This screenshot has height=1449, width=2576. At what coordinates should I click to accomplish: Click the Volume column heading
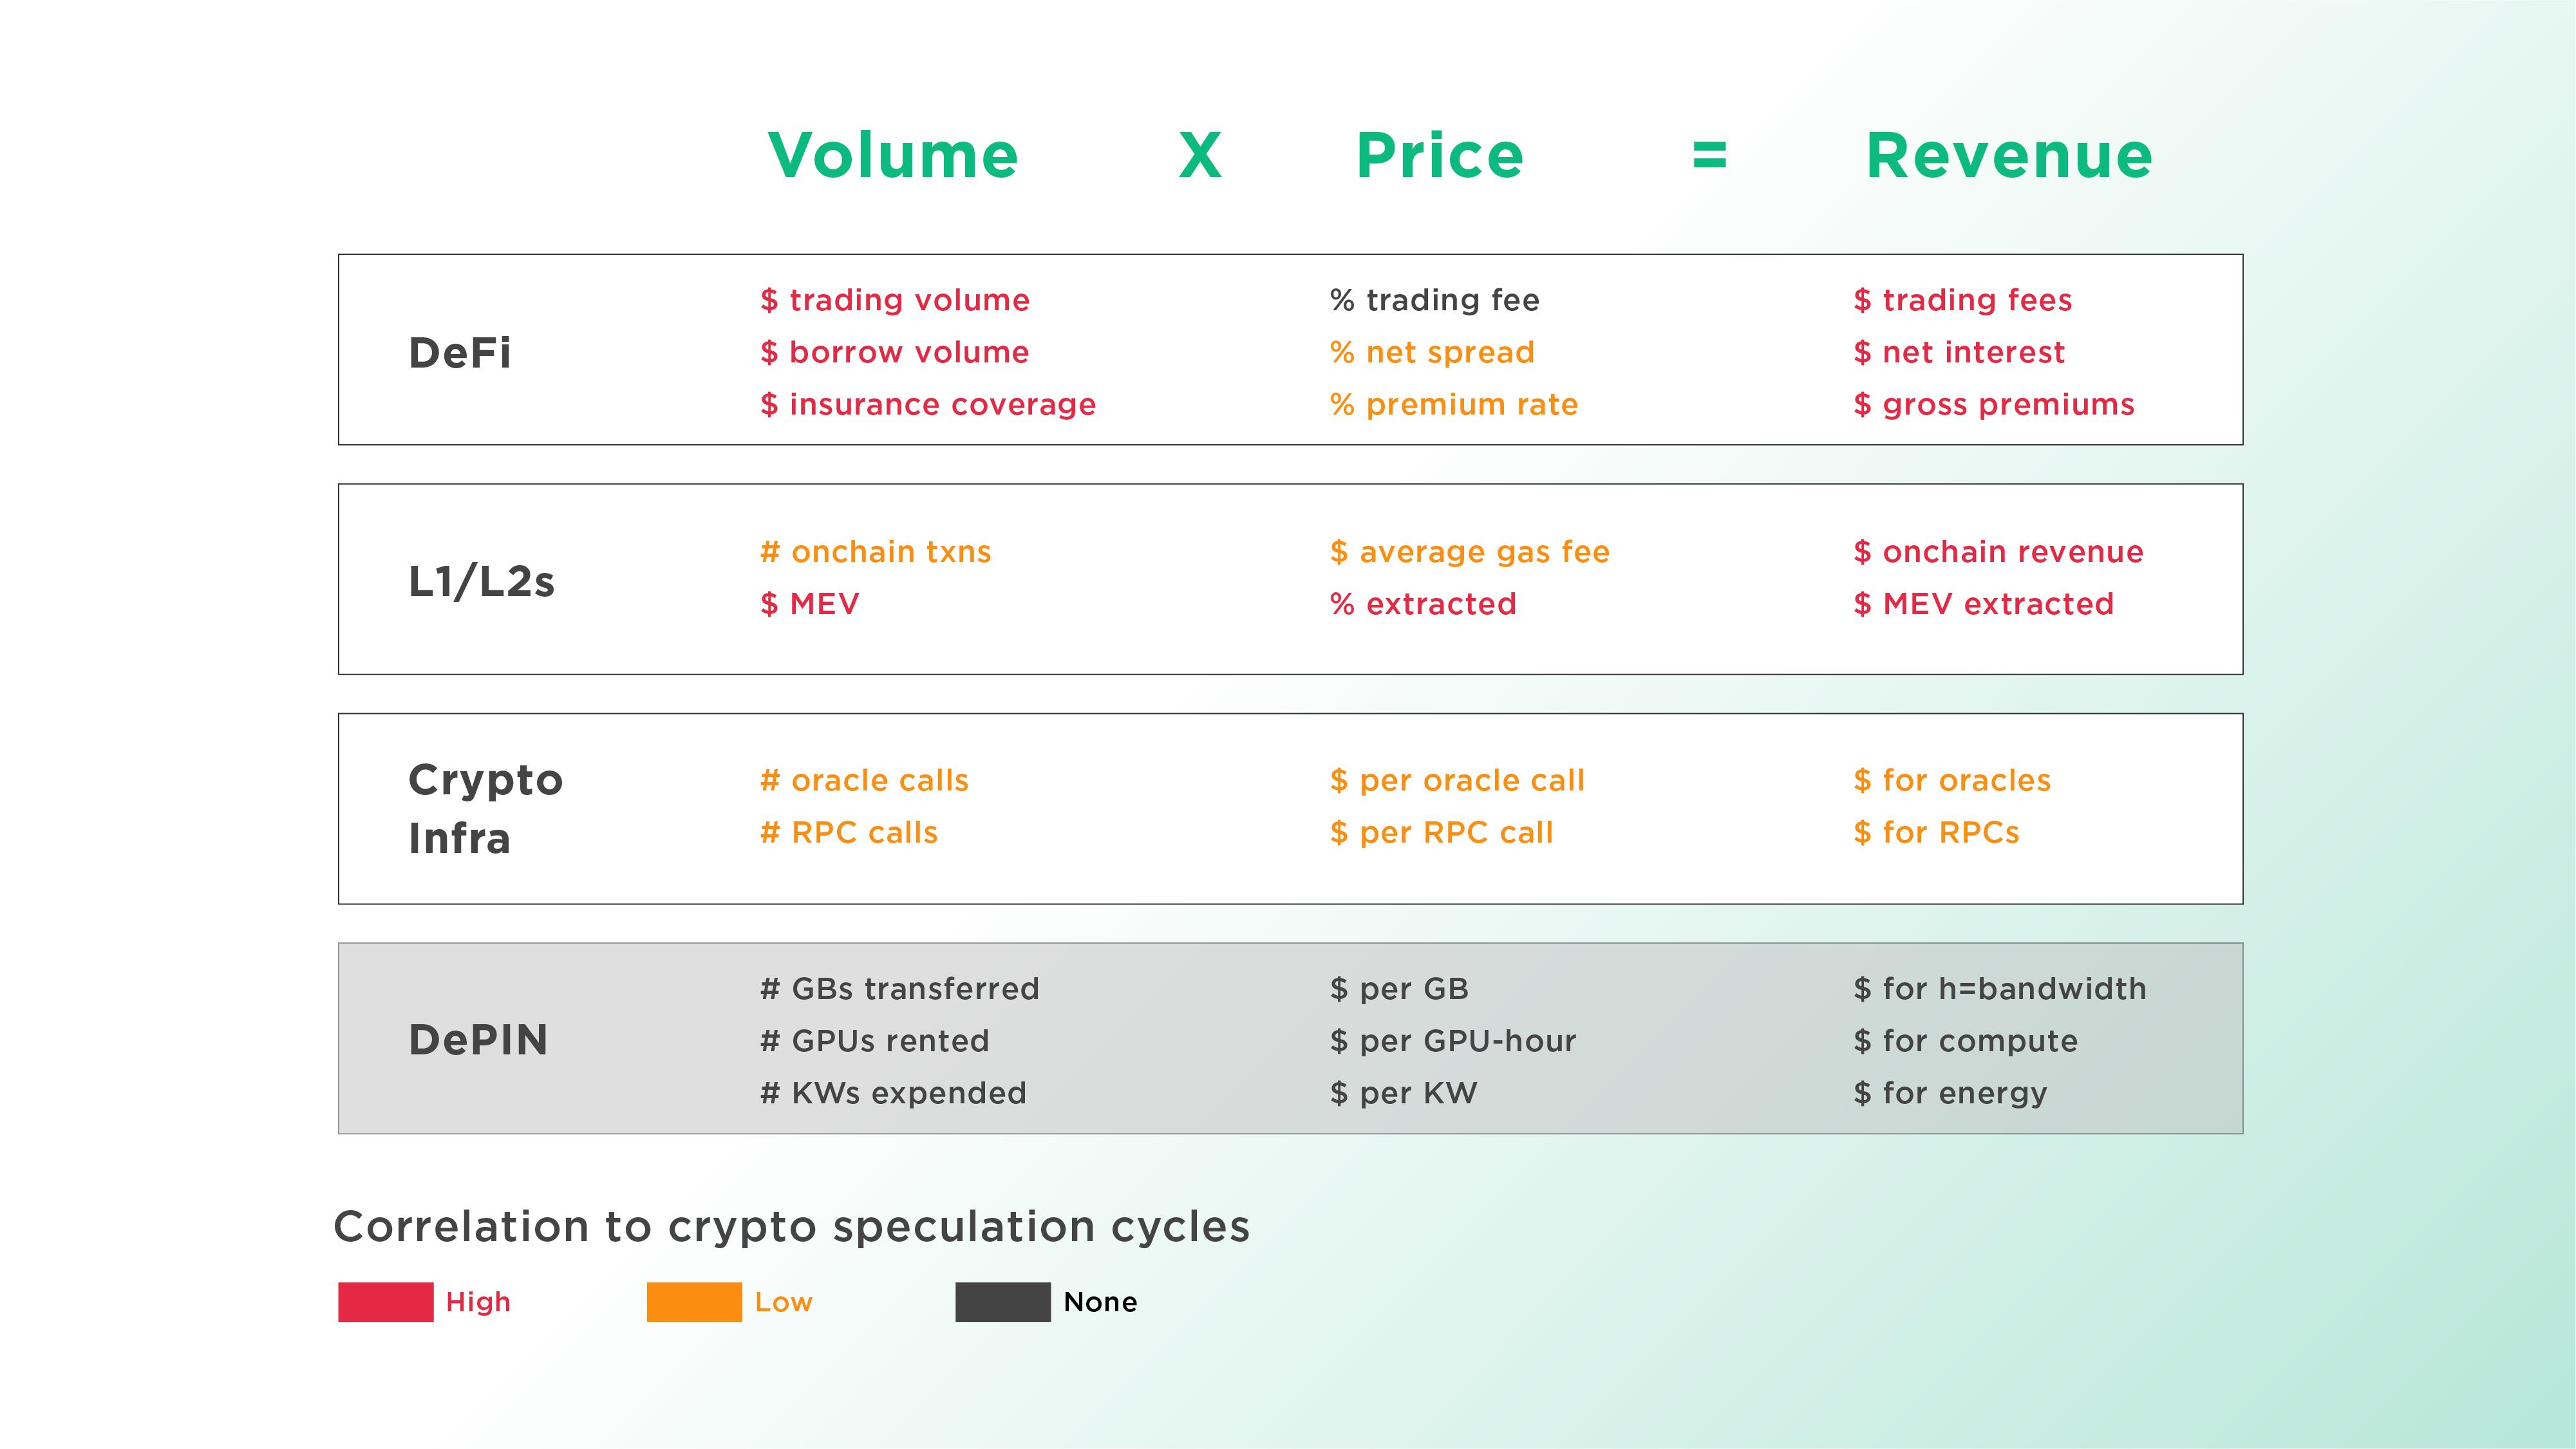(x=893, y=156)
